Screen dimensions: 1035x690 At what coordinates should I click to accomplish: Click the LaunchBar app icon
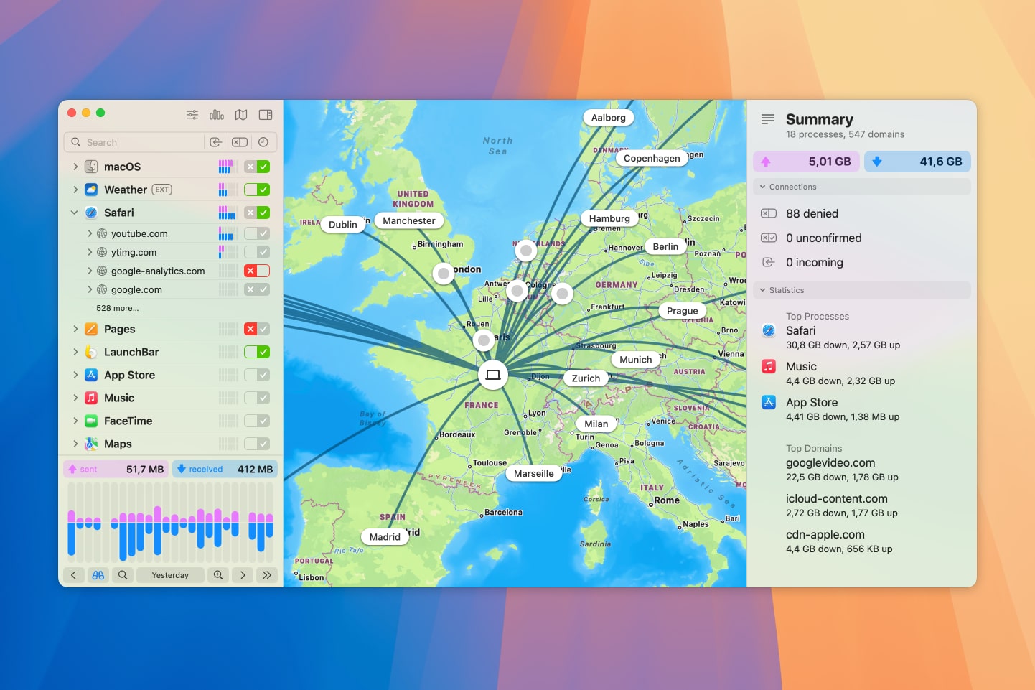pyautogui.click(x=91, y=352)
